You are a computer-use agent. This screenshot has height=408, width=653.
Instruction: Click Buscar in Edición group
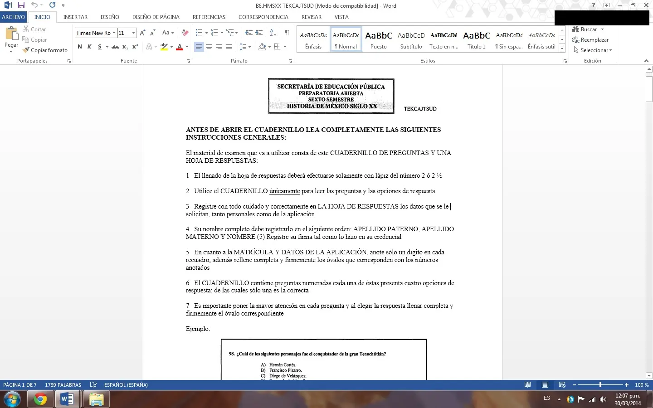tap(588, 29)
